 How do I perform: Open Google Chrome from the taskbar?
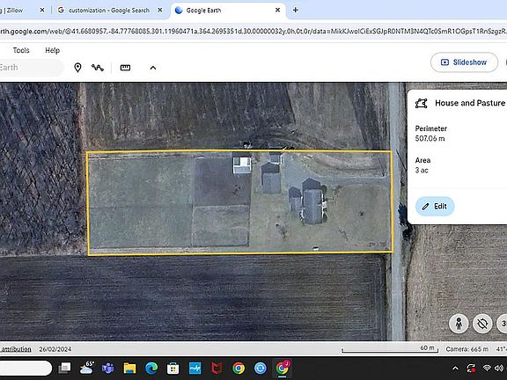(x=239, y=368)
